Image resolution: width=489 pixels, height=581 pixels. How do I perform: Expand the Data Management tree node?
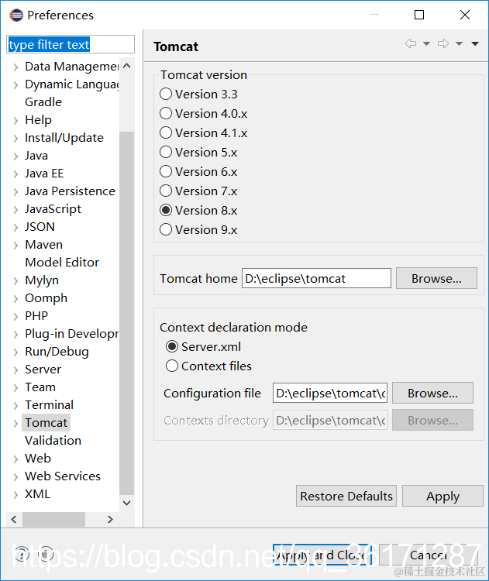[x=15, y=67]
